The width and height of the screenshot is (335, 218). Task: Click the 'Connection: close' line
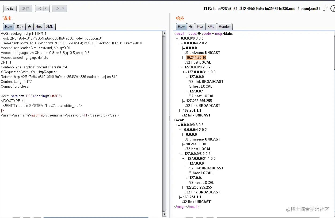point(15,86)
